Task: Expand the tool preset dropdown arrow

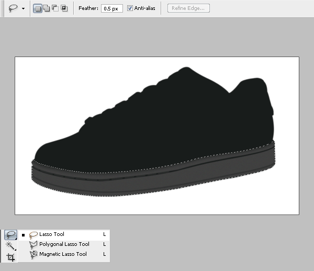Action: coord(24,8)
